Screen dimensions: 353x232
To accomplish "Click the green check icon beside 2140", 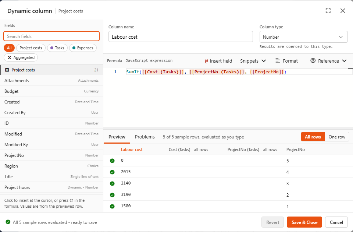I will (x=112, y=183).
